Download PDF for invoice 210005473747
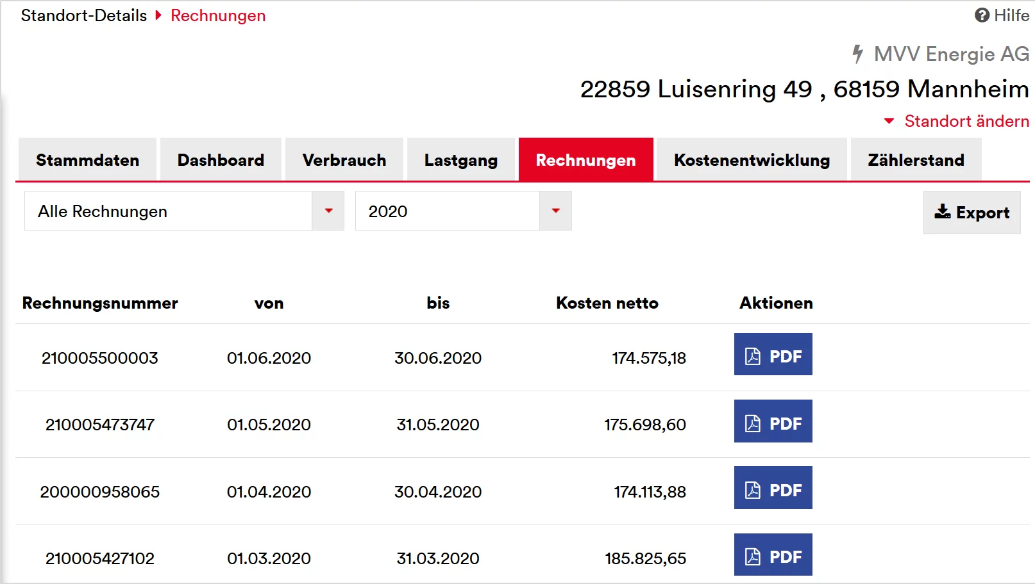 pyautogui.click(x=773, y=421)
